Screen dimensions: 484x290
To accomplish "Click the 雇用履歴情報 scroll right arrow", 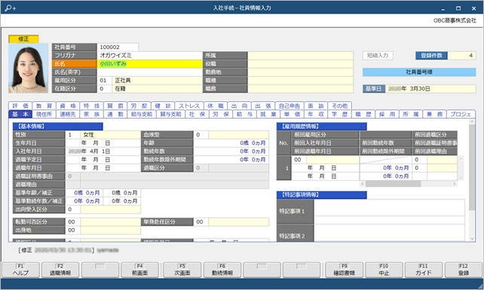I will pyautogui.click(x=455, y=184).
